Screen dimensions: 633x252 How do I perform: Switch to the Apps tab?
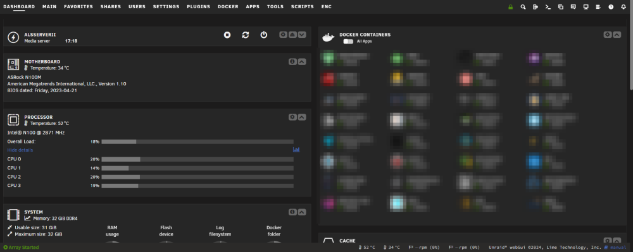point(253,7)
